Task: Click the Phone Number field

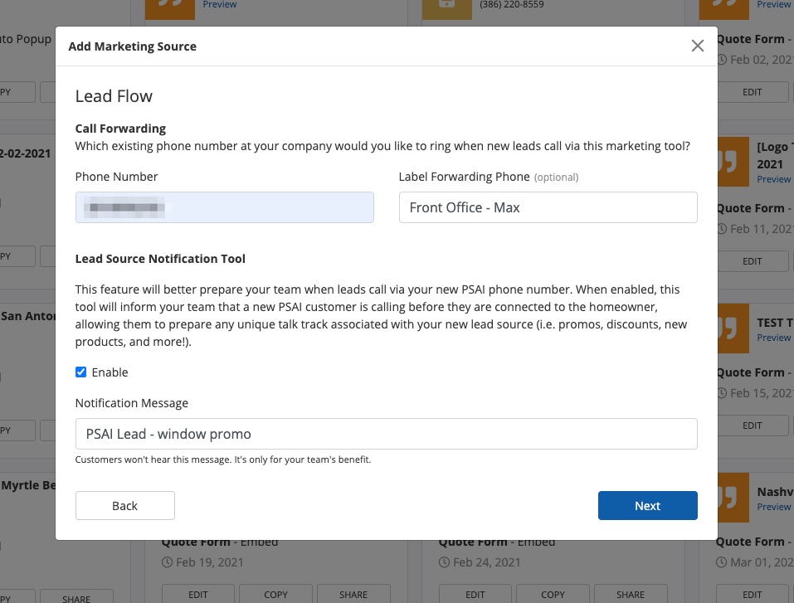Action: point(224,207)
